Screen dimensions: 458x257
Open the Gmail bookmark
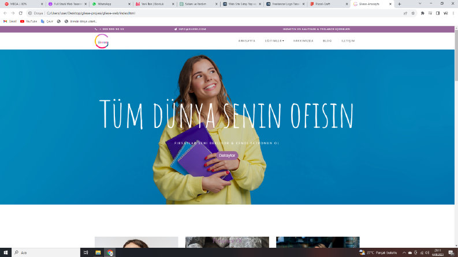10,21
